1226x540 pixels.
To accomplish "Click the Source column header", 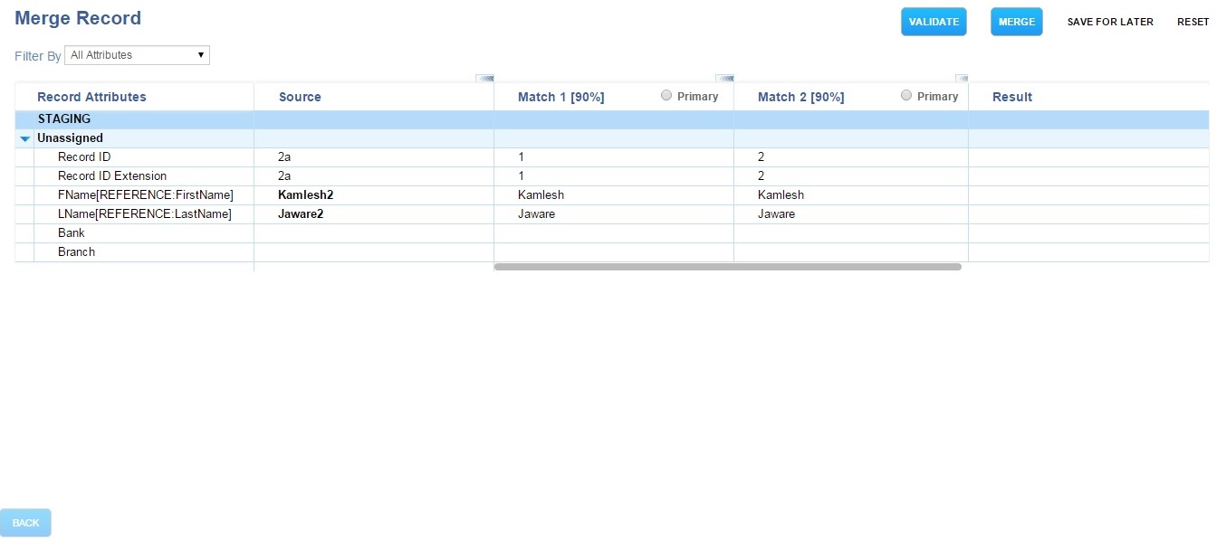I will pyautogui.click(x=300, y=97).
